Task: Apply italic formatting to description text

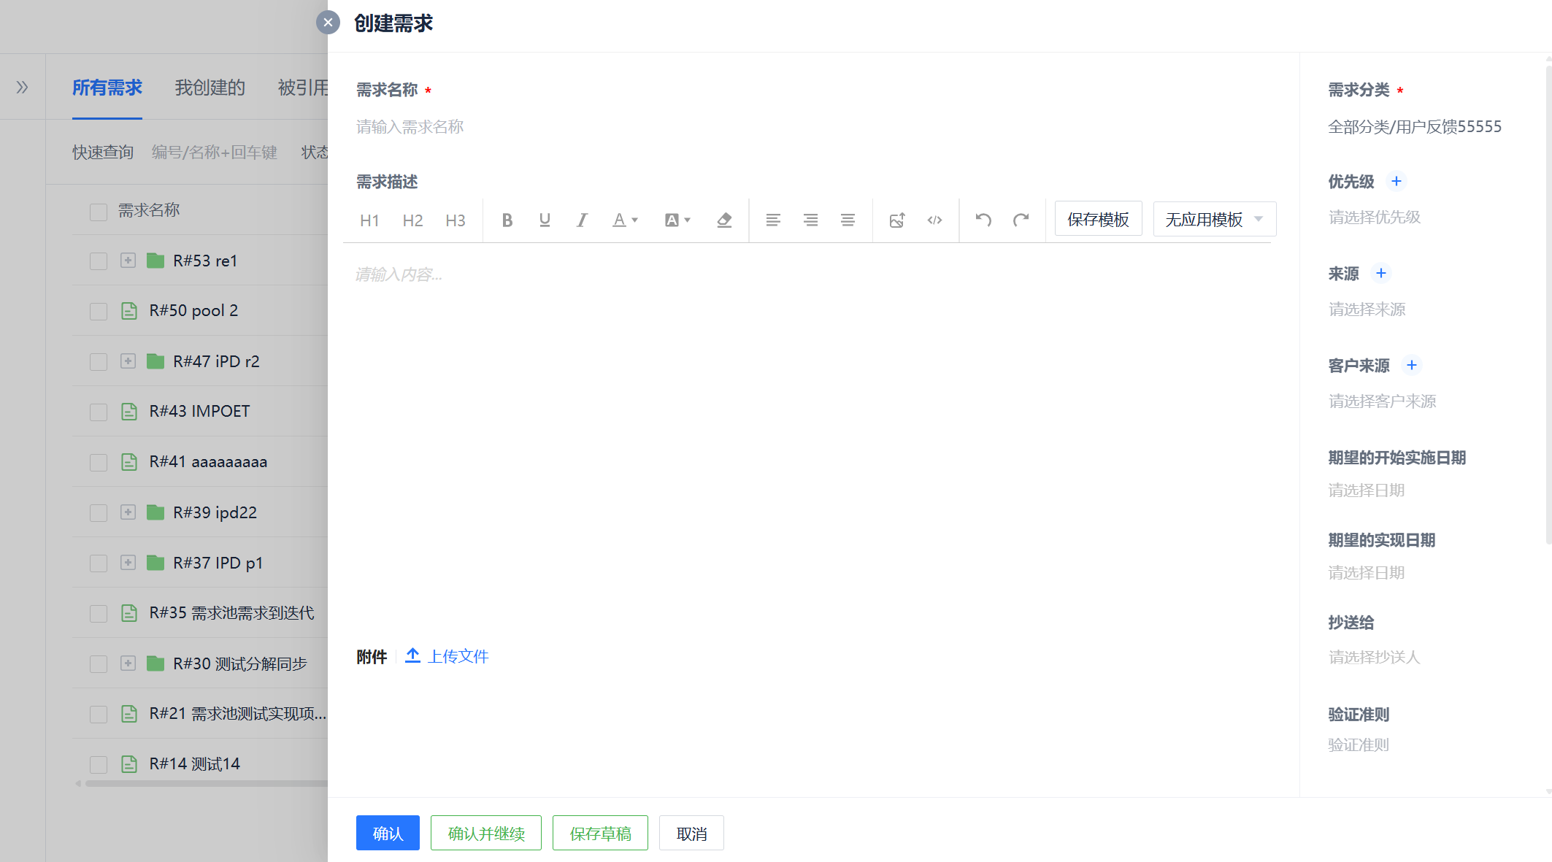Action: (581, 220)
